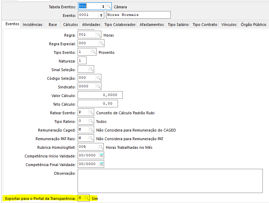Click magnifier icon next to Regra field

coord(98,35)
